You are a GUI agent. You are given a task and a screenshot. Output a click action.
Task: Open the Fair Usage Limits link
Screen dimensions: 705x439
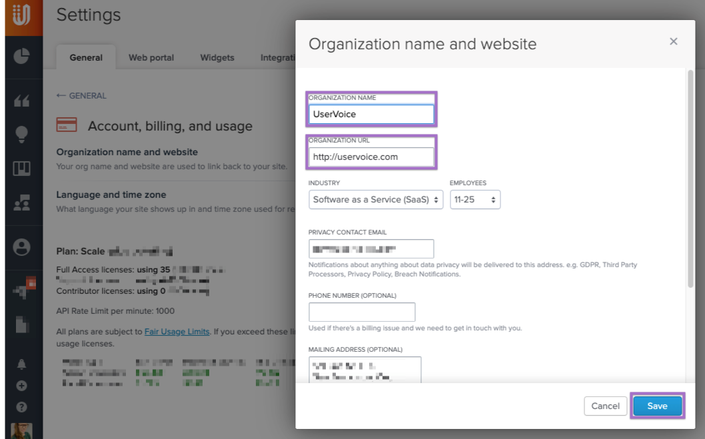(177, 332)
